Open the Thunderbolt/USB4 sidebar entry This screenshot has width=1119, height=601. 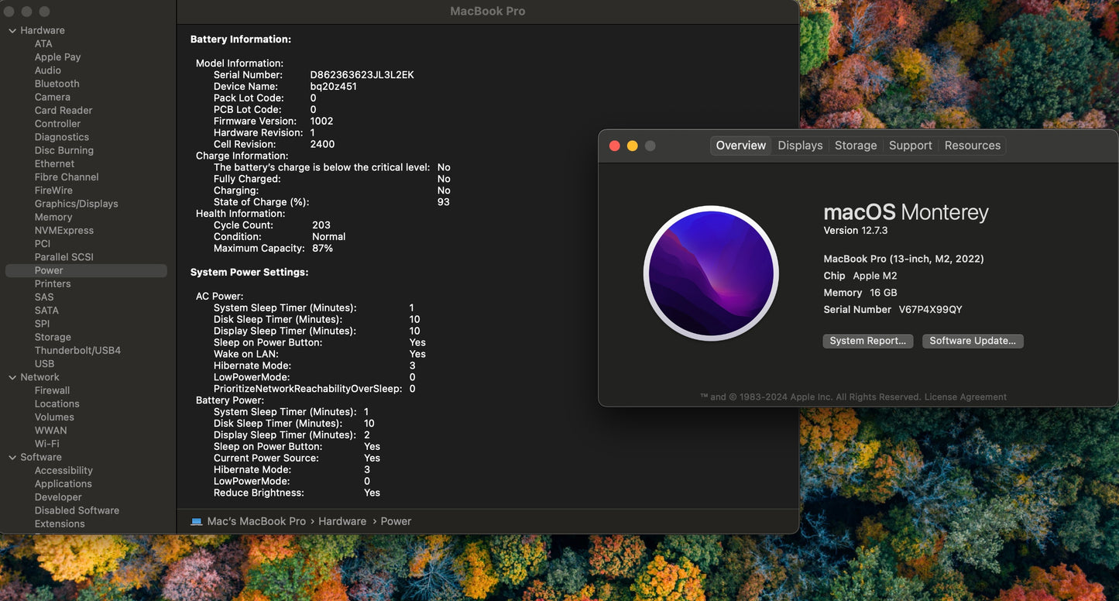[x=77, y=350]
